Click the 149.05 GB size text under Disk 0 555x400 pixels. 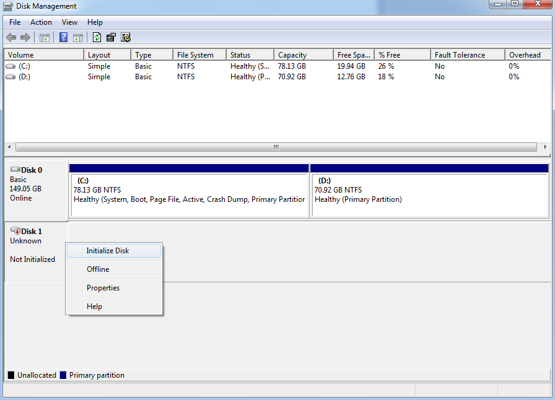[25, 189]
